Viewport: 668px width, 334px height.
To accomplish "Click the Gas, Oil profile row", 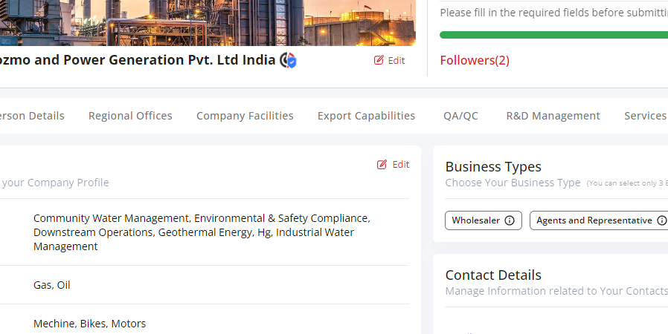I will (52, 285).
